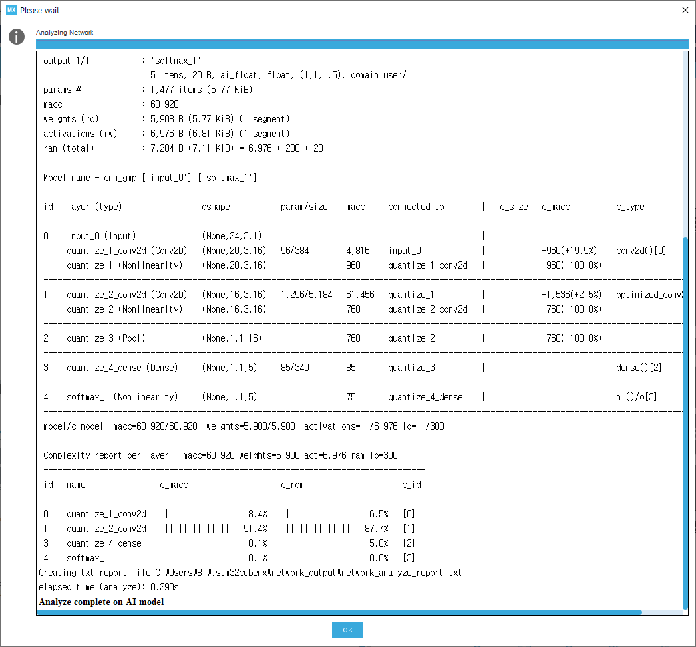Click the OK button
The width and height of the screenshot is (696, 647).
click(x=347, y=630)
